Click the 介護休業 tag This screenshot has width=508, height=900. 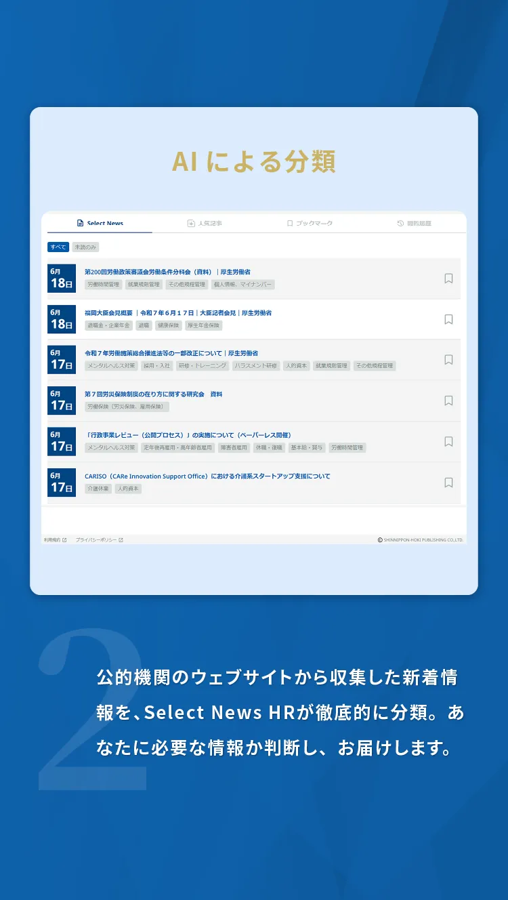(98, 489)
